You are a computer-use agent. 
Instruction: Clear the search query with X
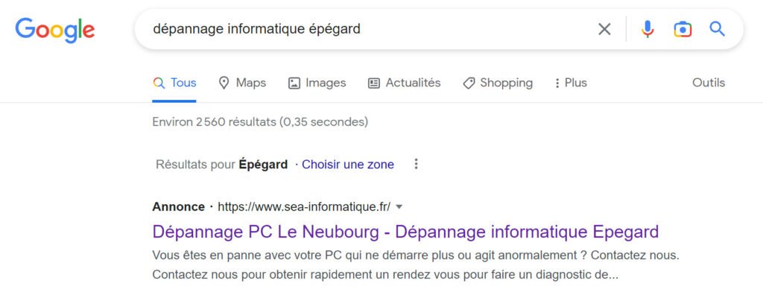604,29
